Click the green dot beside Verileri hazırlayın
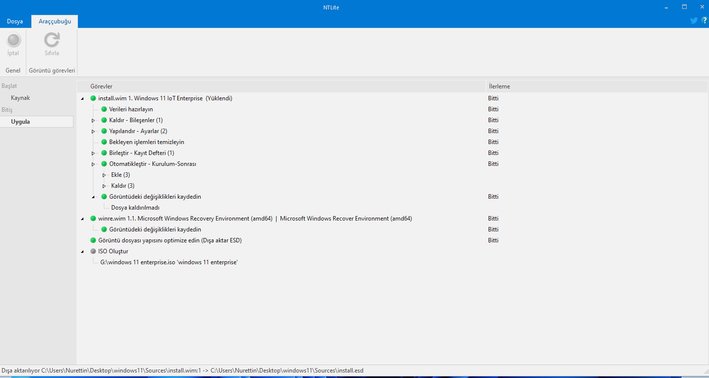Screen dimensions: 709x378 104,109
